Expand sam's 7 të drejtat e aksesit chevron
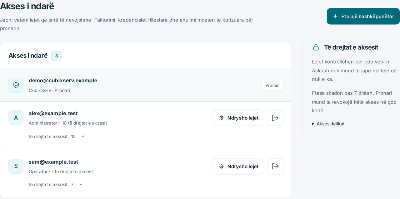The height and width of the screenshot is (199, 400). point(81,184)
